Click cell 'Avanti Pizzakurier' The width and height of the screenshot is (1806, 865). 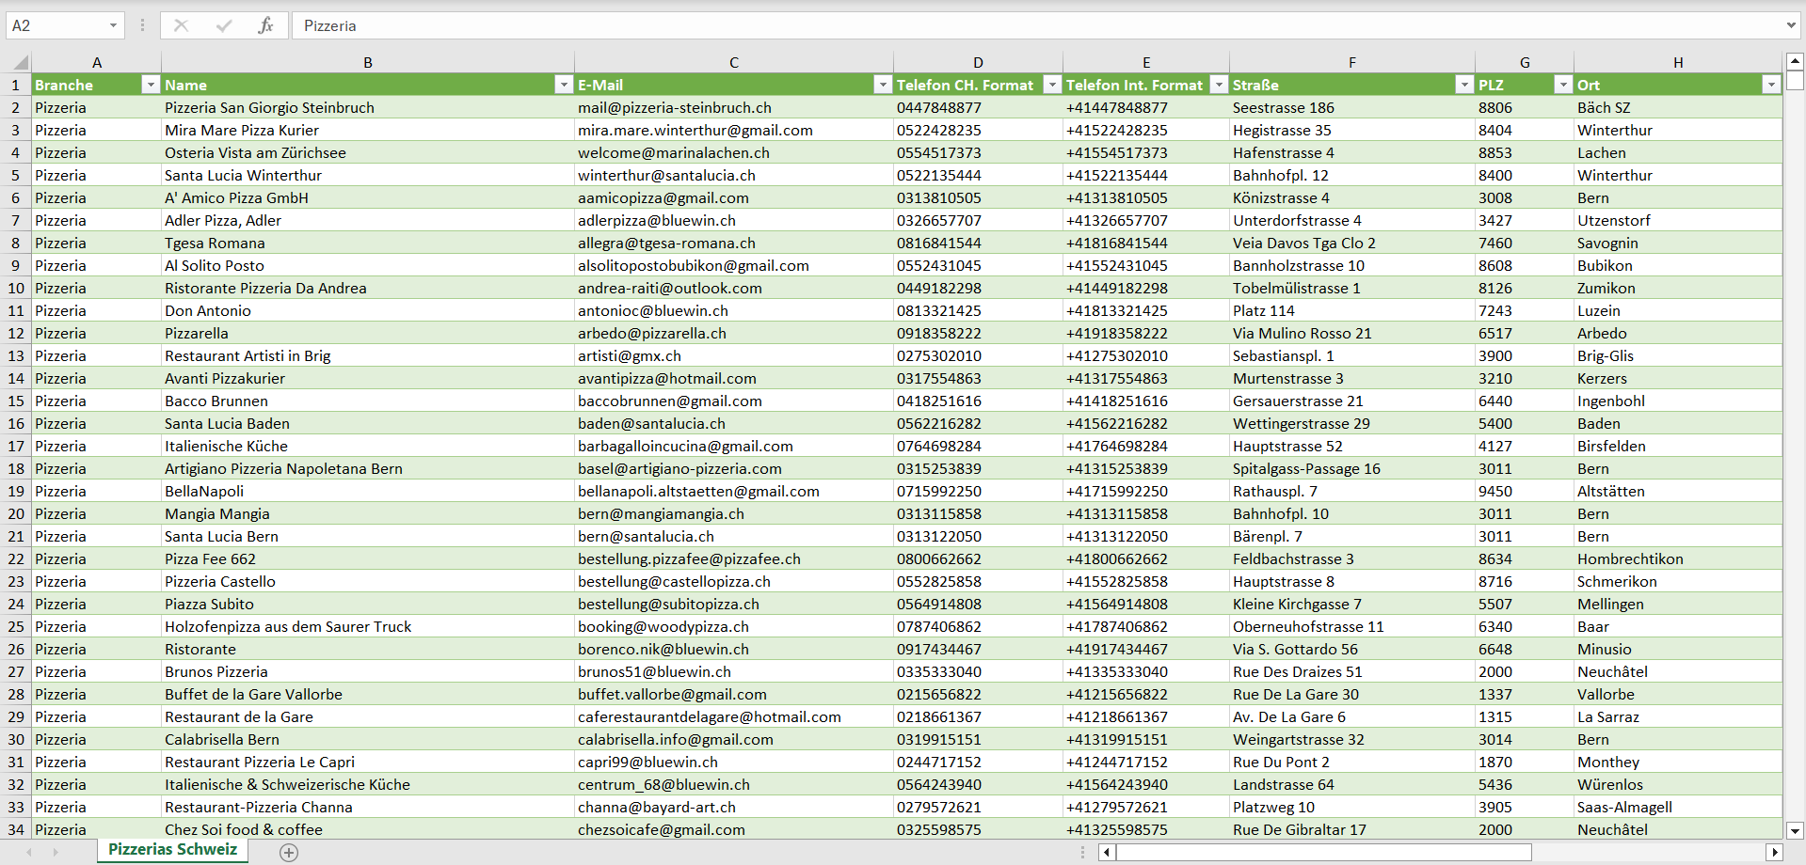(368, 378)
